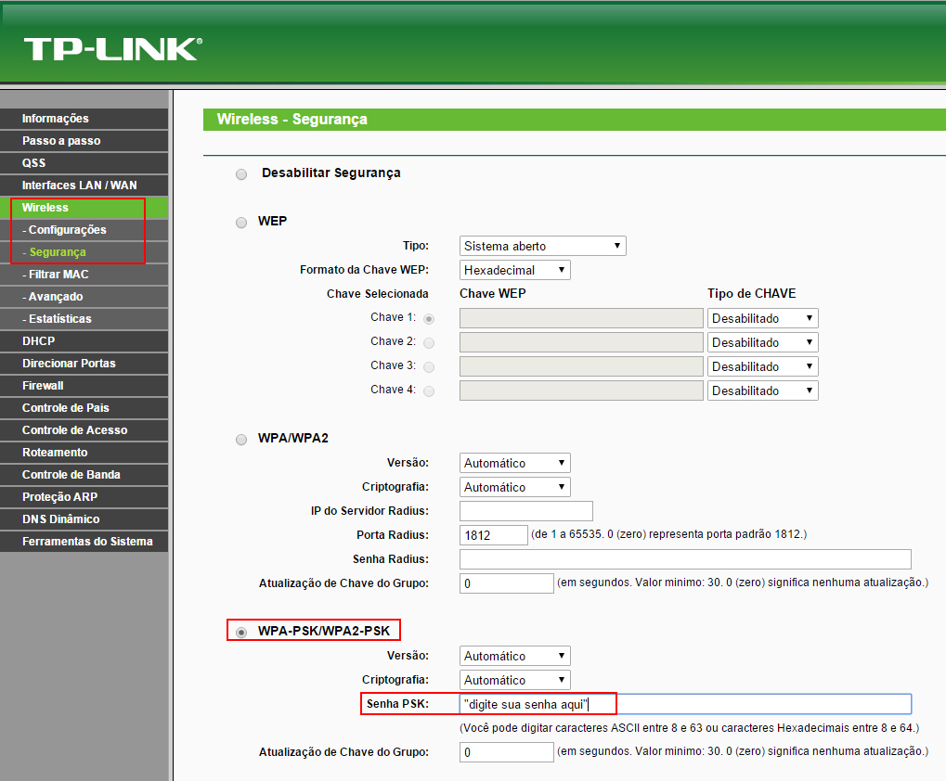Open Direcionar Portas menu
The width and height of the screenshot is (946, 781).
pos(84,364)
